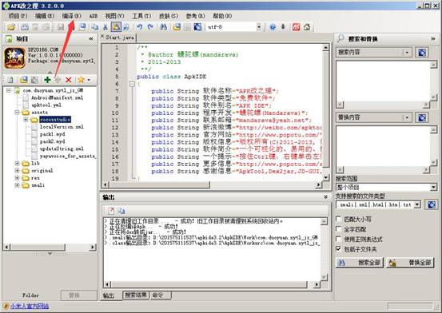Open the 皮肤(S) menu
The image size is (442, 313).
(169, 16)
